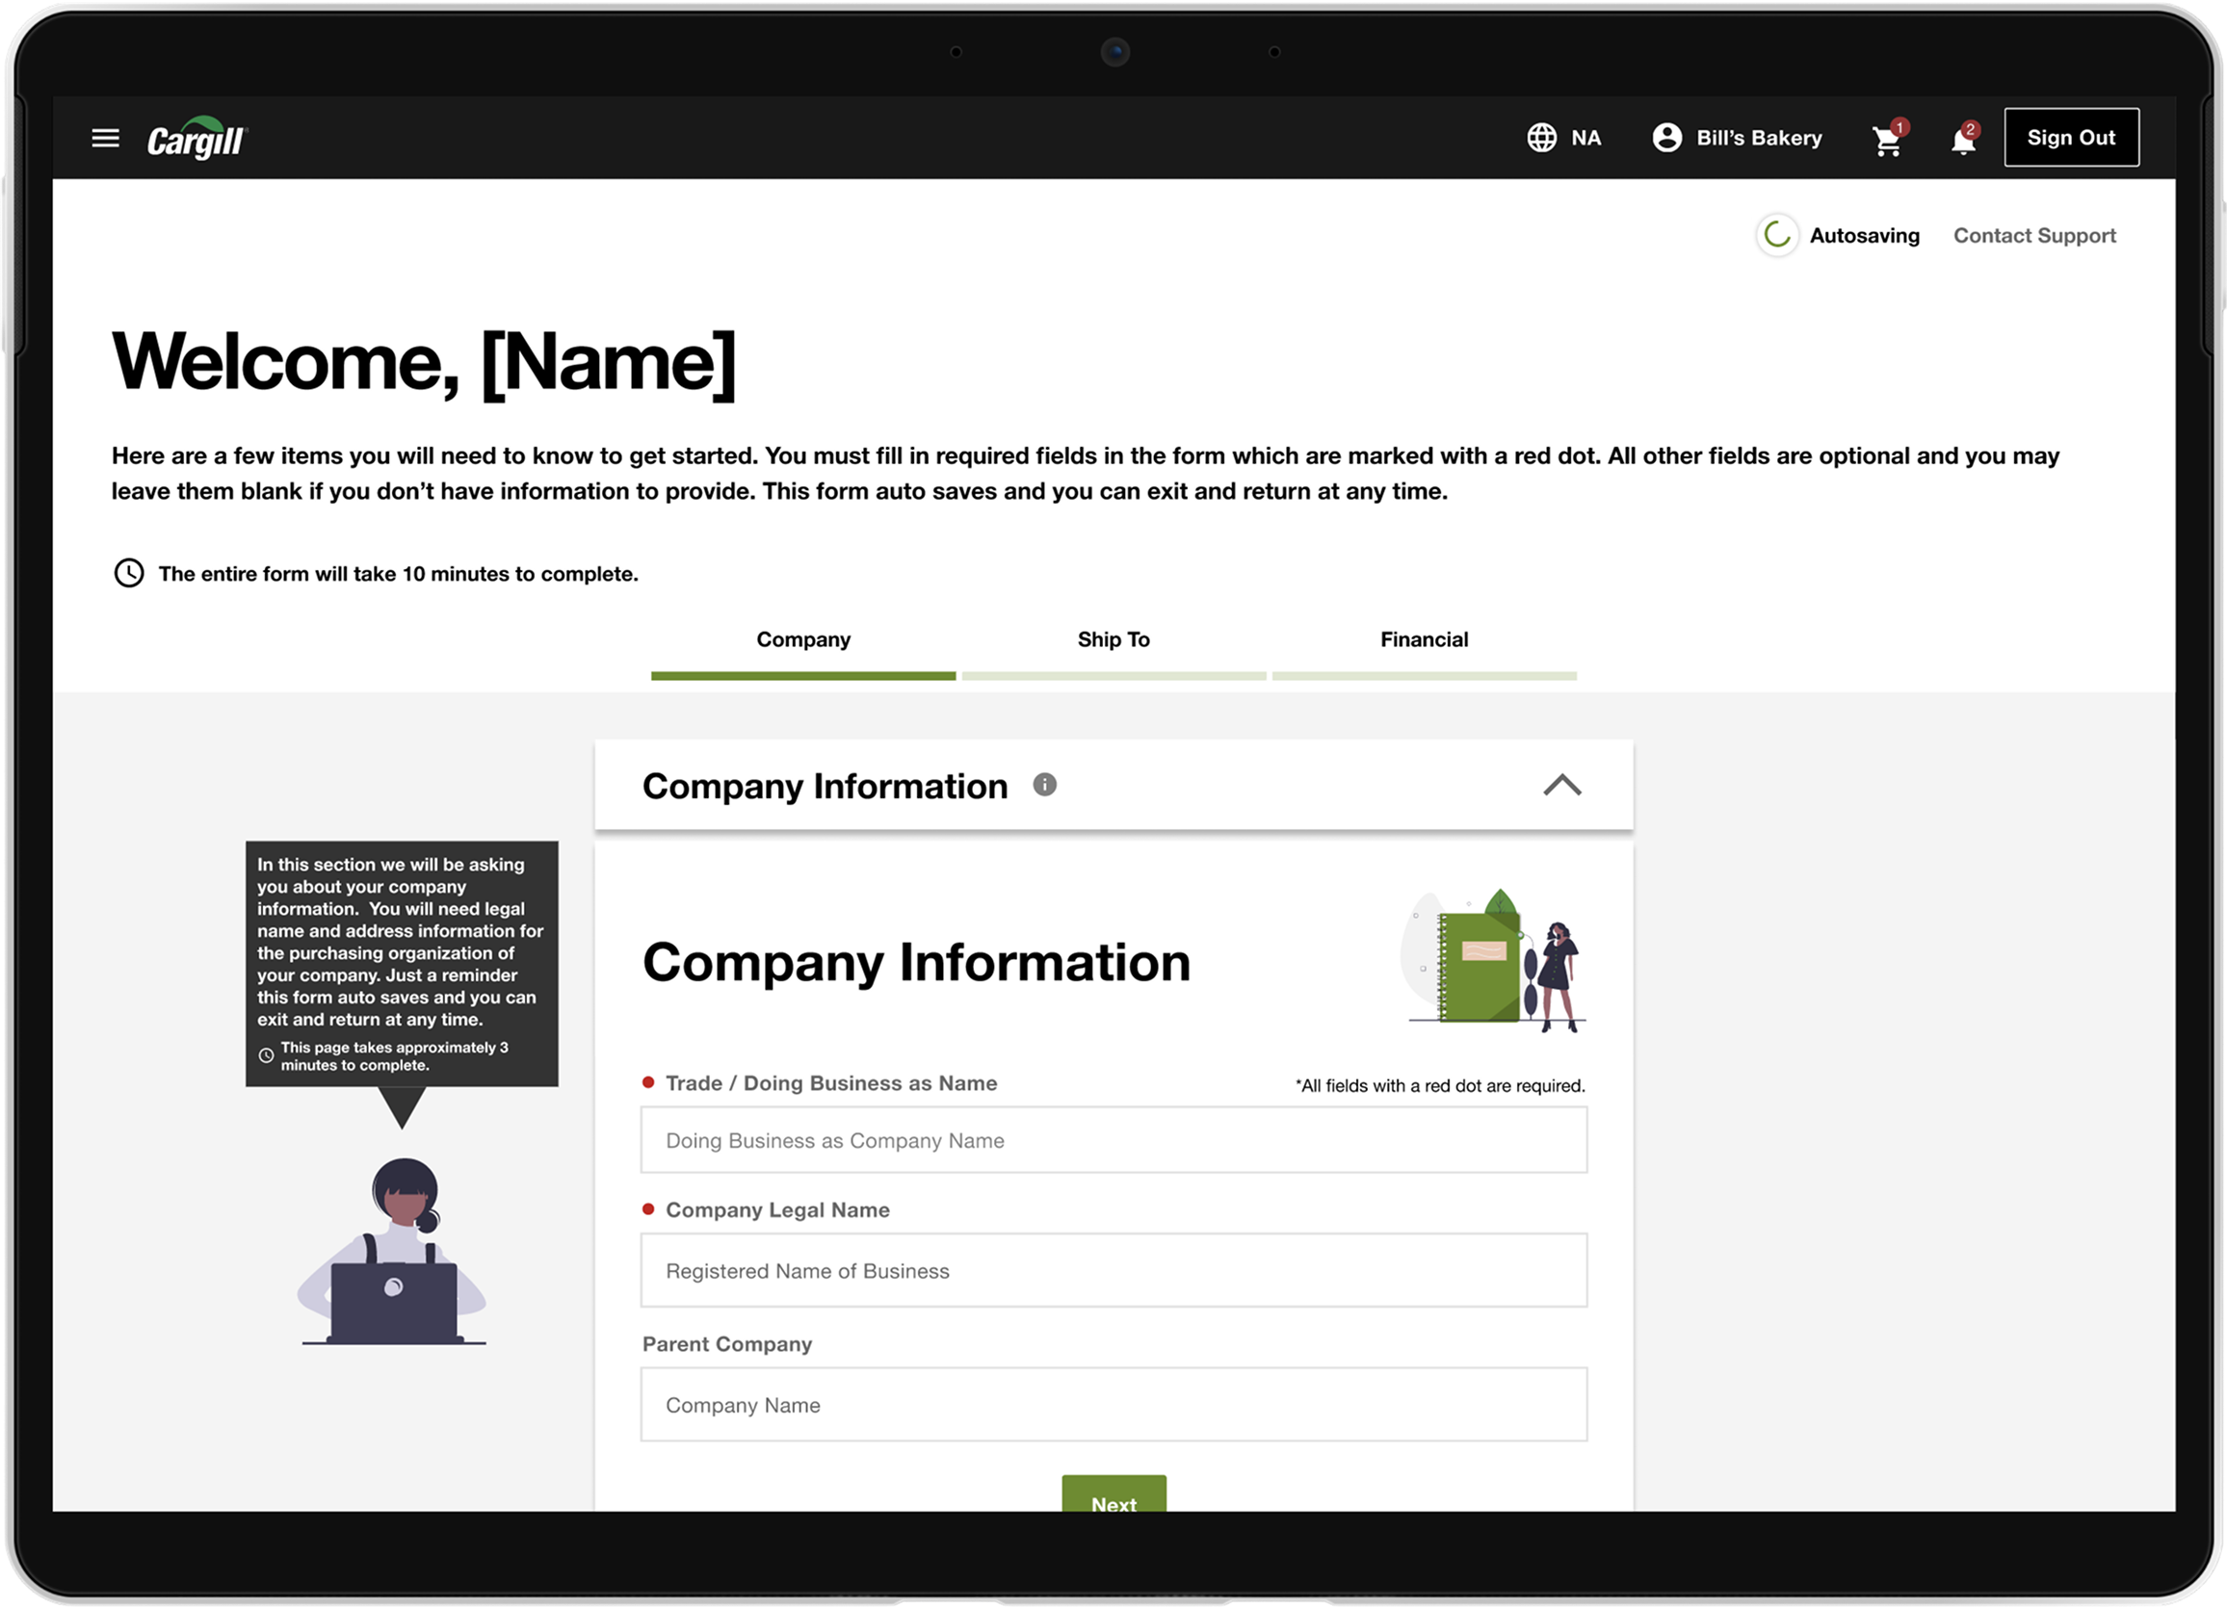Screen dimensions: 2227x1610
Task: Click the woman with laptop illustration
Action: [393, 1252]
